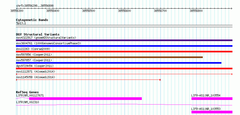Click the LIFR|NM_001127671 gene label
This screenshot has width=240, height=115.
(30, 95)
